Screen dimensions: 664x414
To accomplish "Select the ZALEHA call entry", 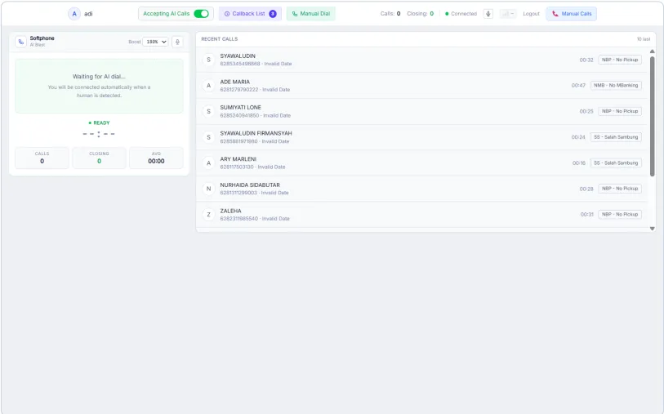I will click(422, 215).
